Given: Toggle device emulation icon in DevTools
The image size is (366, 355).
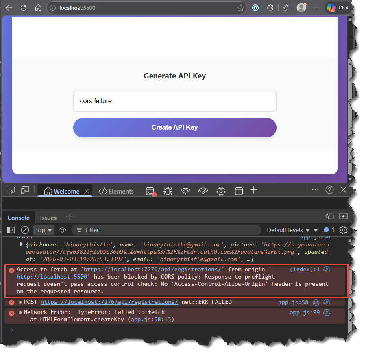Looking at the screenshot, I should 25,190.
